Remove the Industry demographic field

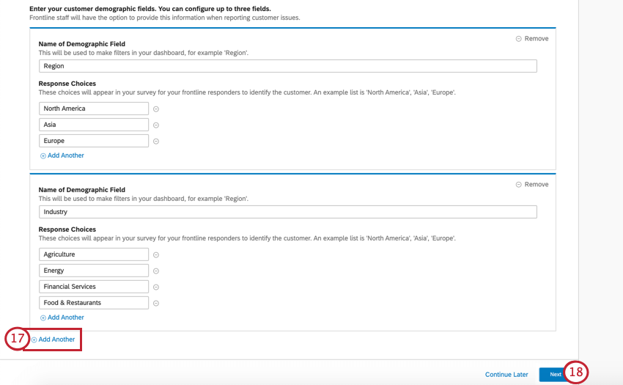532,185
